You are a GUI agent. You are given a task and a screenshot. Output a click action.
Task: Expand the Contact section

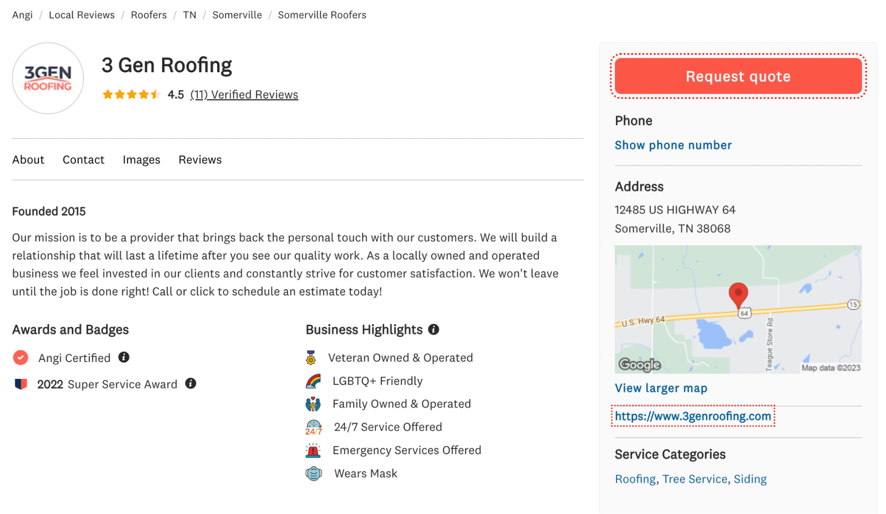tap(82, 159)
